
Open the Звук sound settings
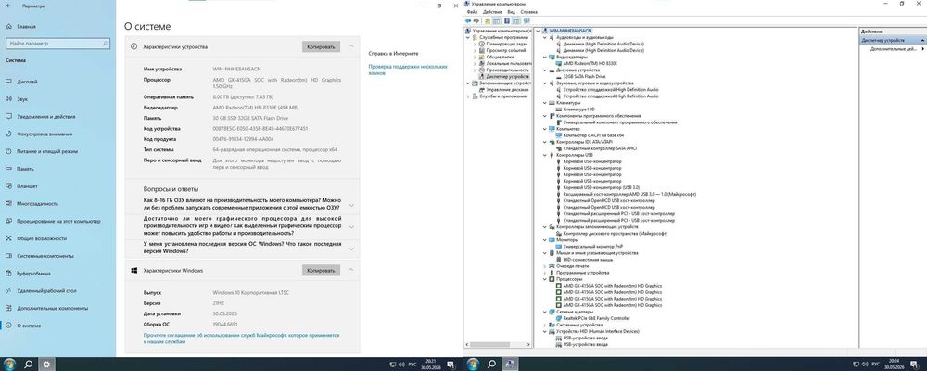tap(22, 99)
